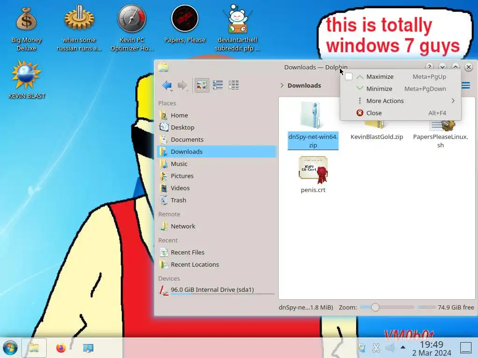
Task: Open Pictures in Places panel
Action: coord(217,176)
